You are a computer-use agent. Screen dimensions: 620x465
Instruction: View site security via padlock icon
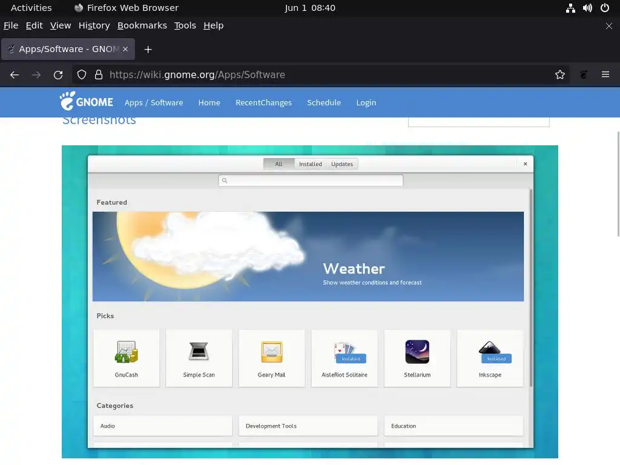(99, 74)
